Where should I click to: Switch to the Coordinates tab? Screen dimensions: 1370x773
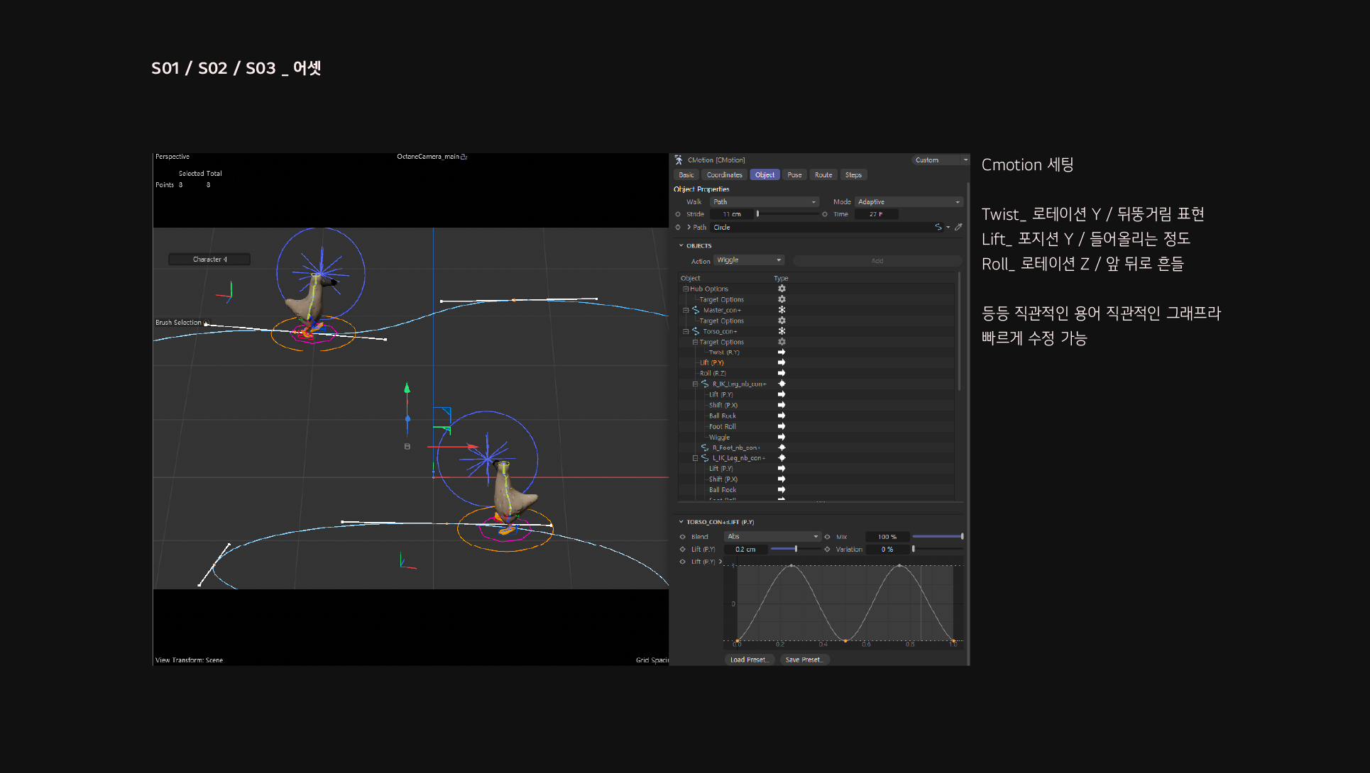tap(724, 175)
